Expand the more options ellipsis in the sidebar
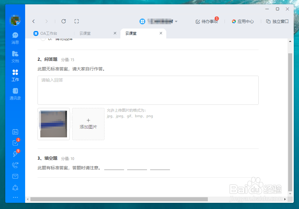 click(x=15, y=197)
